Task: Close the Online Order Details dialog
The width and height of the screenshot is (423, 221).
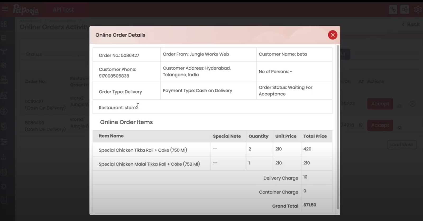Action: [x=333, y=35]
